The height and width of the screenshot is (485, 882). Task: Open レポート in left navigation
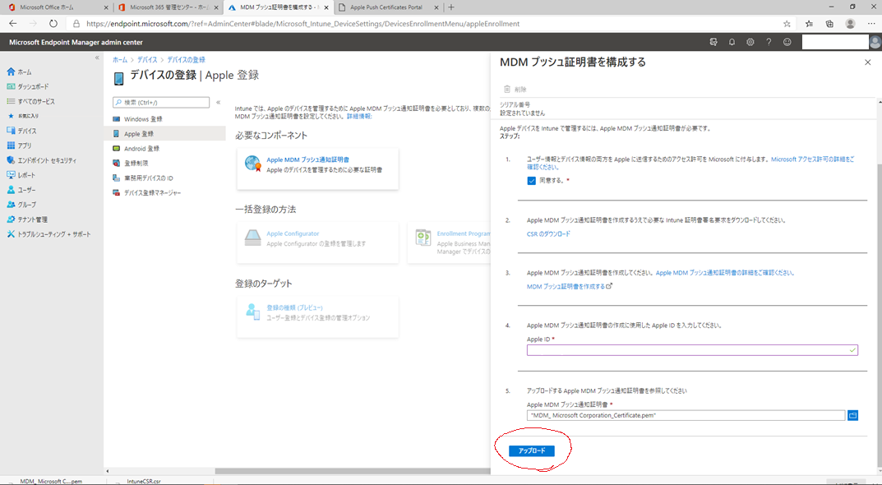[x=21, y=175]
